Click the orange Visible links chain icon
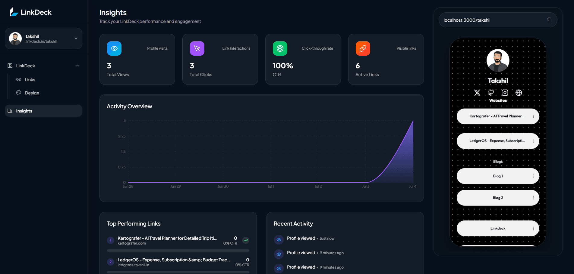This screenshot has width=574, height=274. (363, 48)
